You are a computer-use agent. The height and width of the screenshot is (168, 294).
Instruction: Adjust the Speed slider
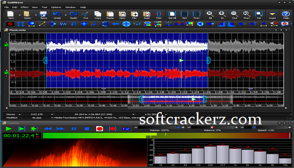266,127
